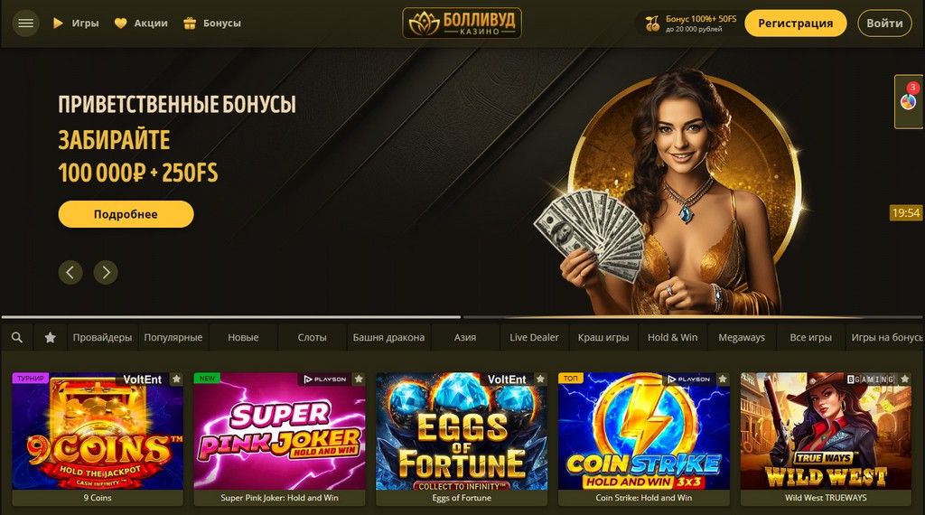
Task: Click the cherry bonus 100% + 50FS icon
Action: [652, 23]
